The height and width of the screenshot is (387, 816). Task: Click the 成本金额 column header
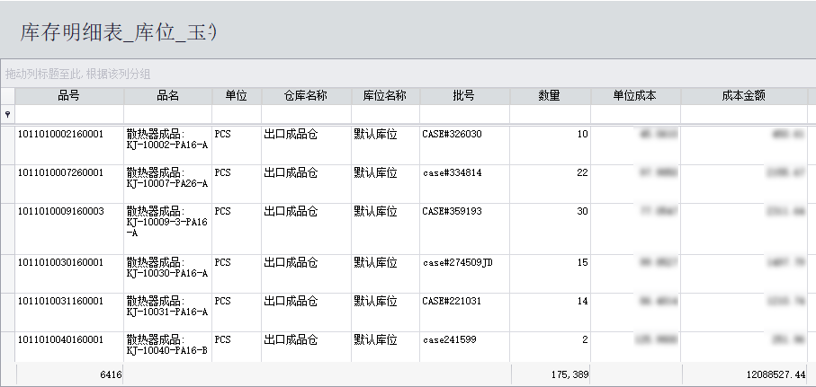tap(744, 96)
